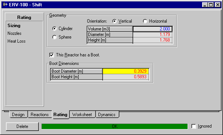Open the Nozzles page in Rating list

pyautogui.click(x=15, y=33)
